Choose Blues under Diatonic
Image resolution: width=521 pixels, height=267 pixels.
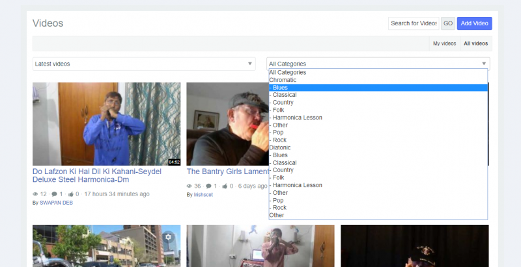click(378, 155)
